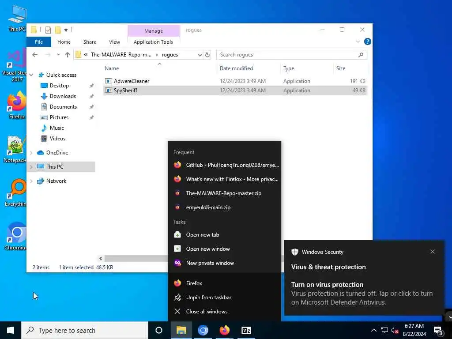Open the Share ribbon tab

pos(90,42)
